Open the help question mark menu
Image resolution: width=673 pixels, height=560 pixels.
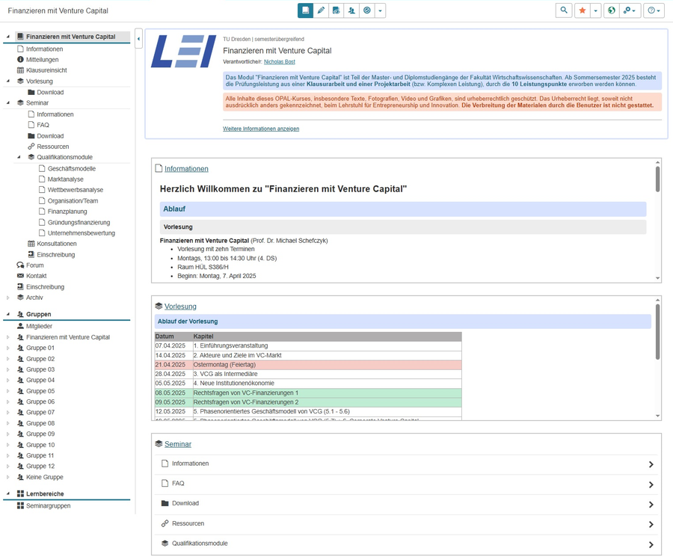point(654,10)
